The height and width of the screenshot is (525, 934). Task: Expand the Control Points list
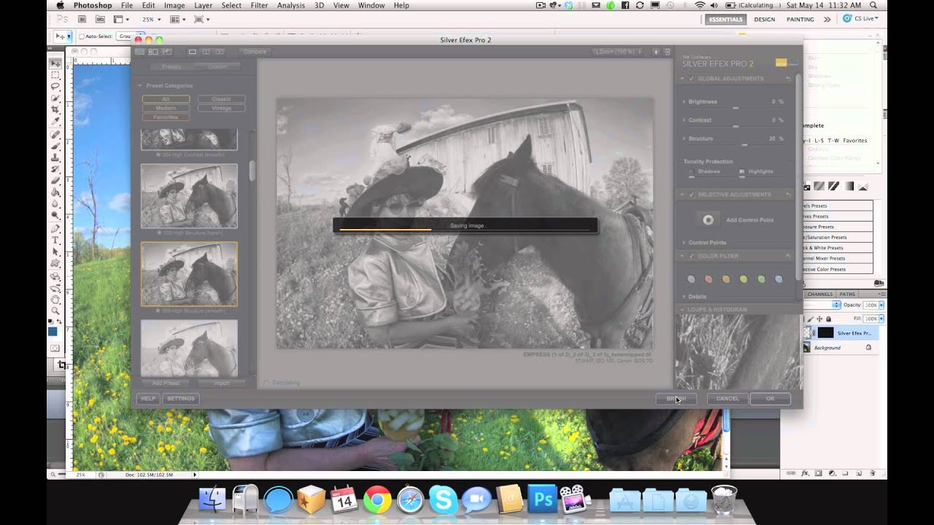pyautogui.click(x=684, y=242)
